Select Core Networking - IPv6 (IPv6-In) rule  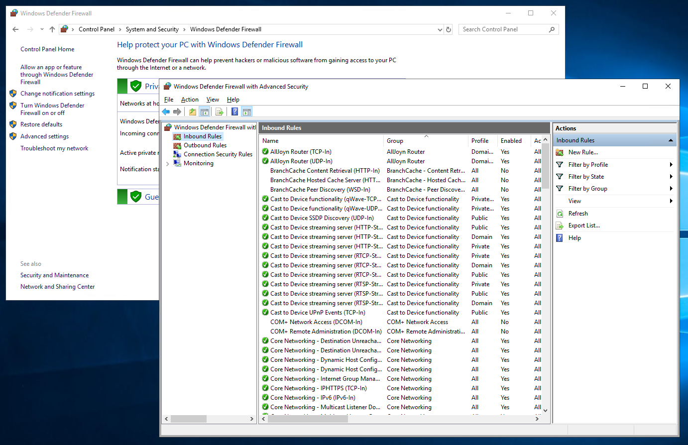313,398
